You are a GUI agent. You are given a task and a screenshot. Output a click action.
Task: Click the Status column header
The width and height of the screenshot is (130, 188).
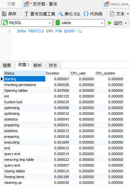point(24,73)
